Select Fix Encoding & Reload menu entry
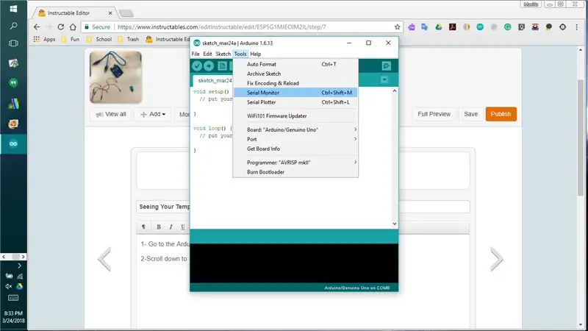 pos(295,83)
